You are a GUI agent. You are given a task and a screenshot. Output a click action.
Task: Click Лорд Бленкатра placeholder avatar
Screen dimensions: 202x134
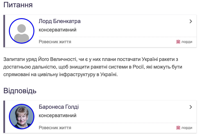pyautogui.click(x=22, y=31)
